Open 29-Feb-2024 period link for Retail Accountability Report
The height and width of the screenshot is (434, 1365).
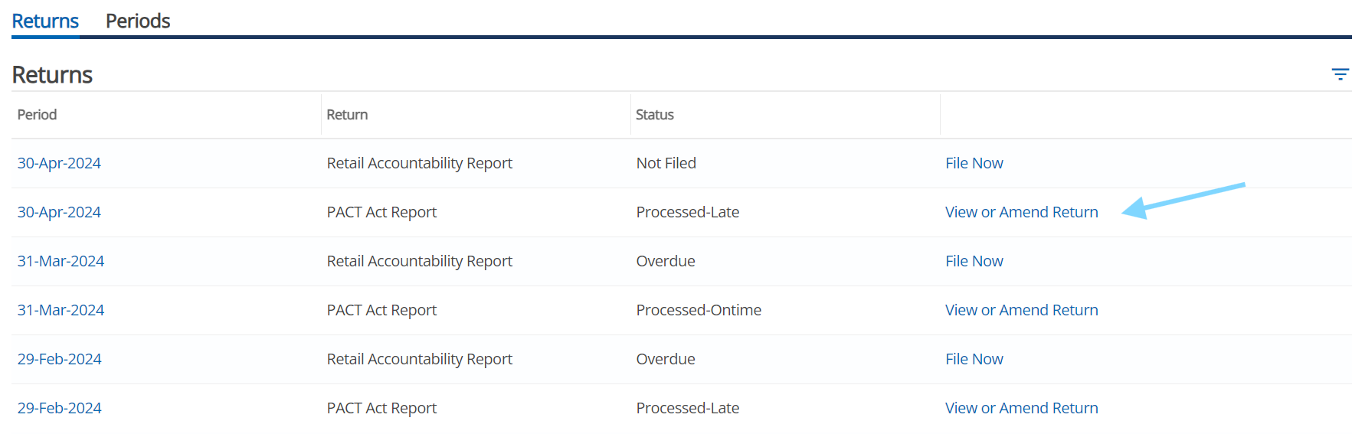click(x=59, y=359)
